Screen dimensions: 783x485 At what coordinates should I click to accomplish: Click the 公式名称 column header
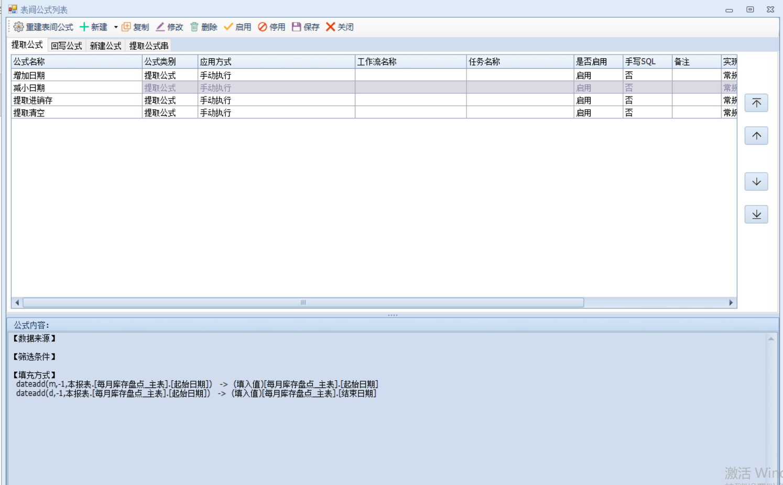[76, 62]
